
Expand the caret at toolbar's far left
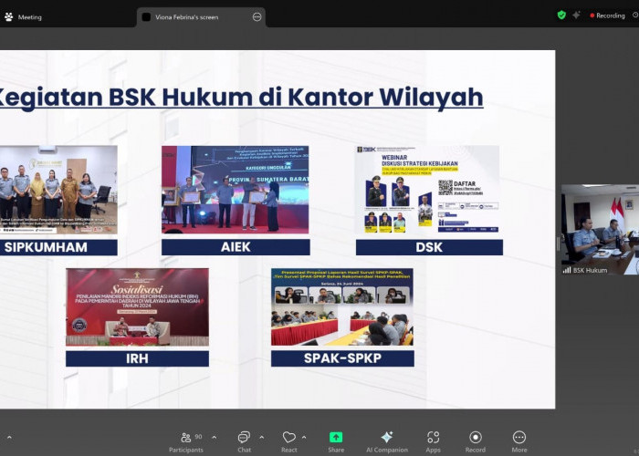(9, 438)
